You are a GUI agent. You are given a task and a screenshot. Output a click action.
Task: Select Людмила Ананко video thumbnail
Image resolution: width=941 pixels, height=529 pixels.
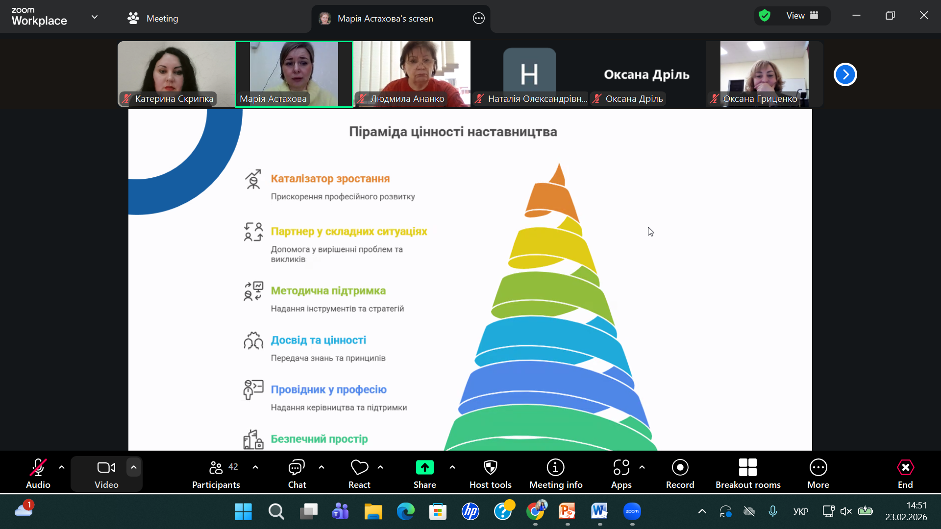[412, 73]
